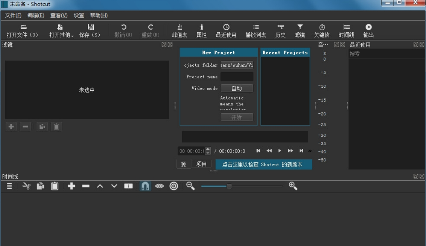Open the 编辑(E) menu
The image size is (426, 246).
36,15
